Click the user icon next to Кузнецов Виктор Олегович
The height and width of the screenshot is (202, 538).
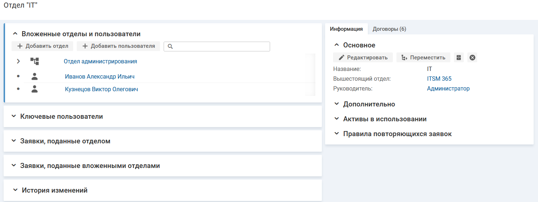pyautogui.click(x=34, y=89)
